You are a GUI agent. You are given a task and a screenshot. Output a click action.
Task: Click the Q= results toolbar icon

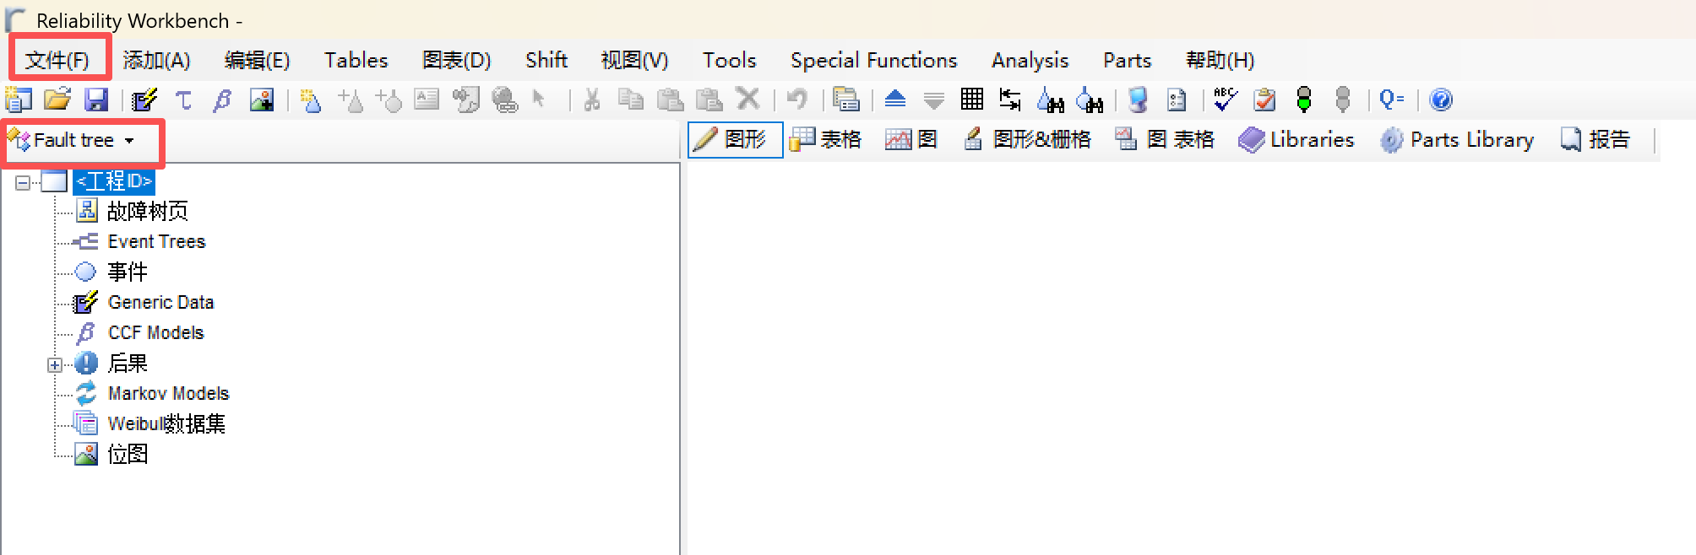pyautogui.click(x=1391, y=100)
